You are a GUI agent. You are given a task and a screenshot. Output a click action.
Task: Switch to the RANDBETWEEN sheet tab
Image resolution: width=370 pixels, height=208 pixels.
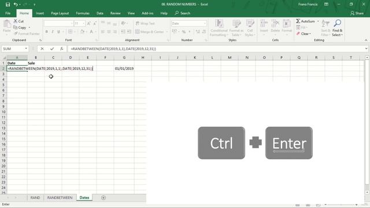click(60, 198)
